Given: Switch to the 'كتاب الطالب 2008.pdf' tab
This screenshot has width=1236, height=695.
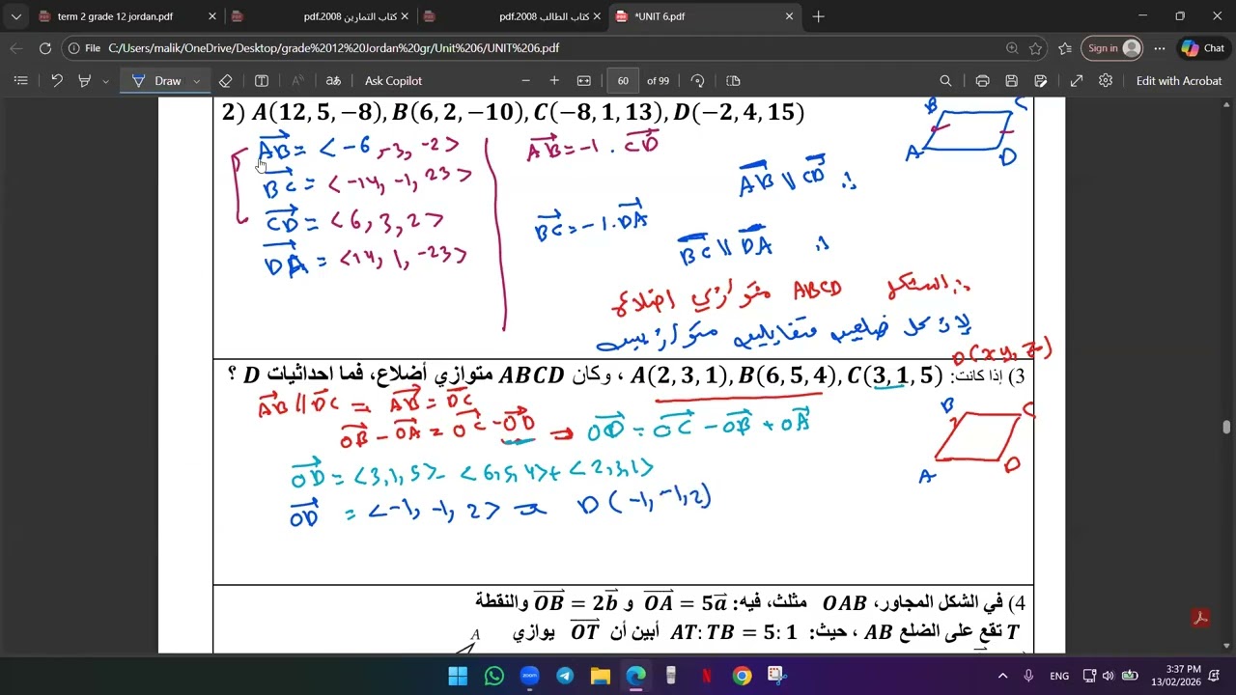Looking at the screenshot, I should (514, 16).
